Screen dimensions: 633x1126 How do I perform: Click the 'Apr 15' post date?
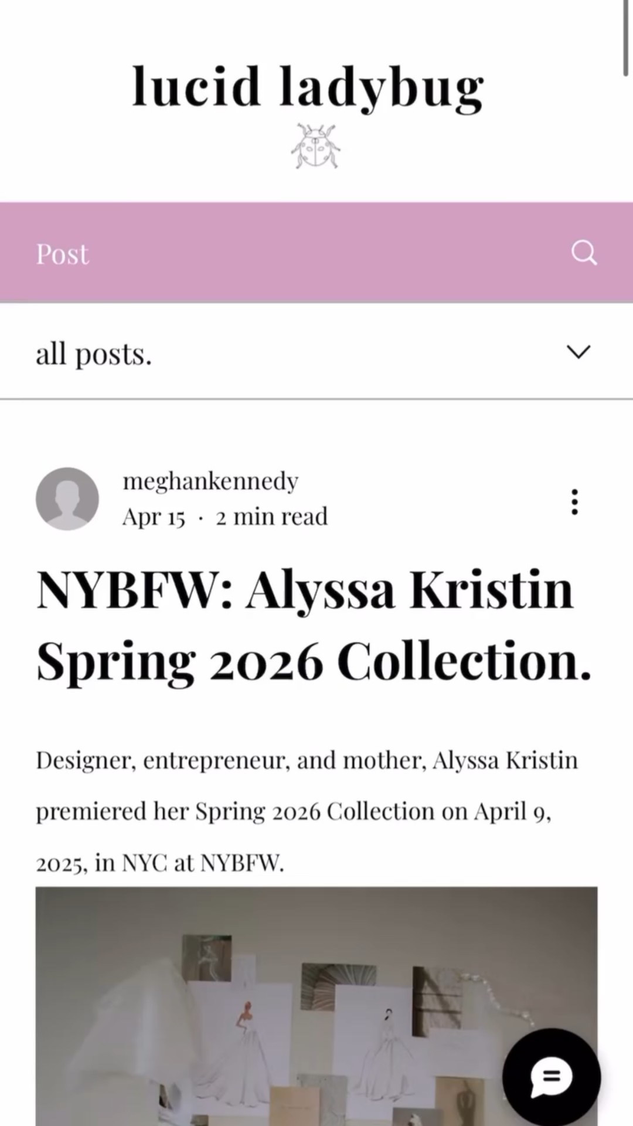point(152,516)
